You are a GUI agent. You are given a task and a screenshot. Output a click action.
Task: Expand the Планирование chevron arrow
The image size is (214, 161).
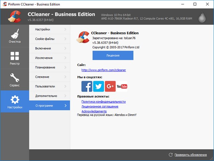(x=65, y=67)
